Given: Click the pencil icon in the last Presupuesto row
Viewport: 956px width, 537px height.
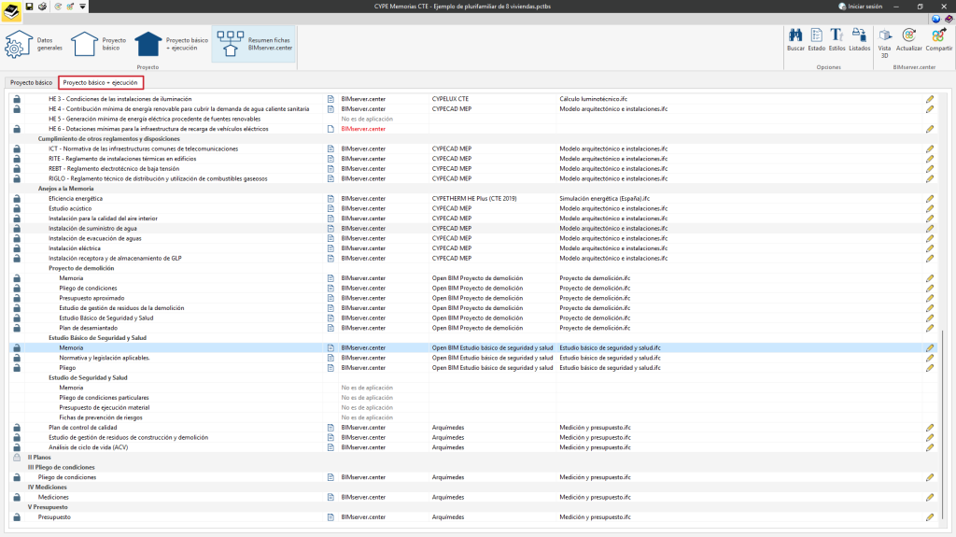Looking at the screenshot, I should coord(929,516).
